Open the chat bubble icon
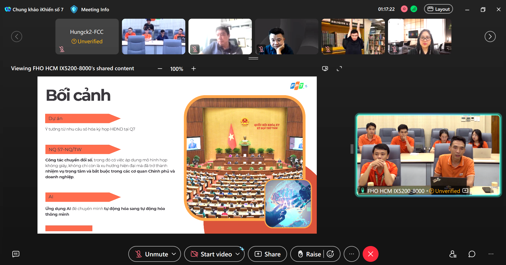The height and width of the screenshot is (265, 506). [472, 254]
